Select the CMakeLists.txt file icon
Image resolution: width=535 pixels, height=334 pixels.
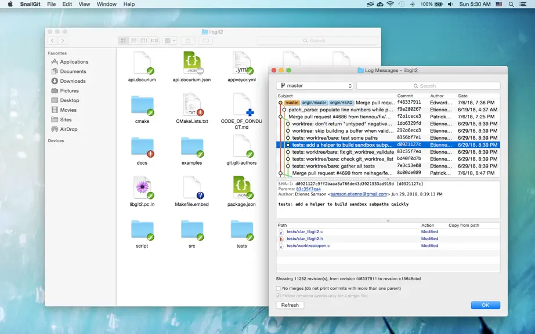pyautogui.click(x=192, y=104)
